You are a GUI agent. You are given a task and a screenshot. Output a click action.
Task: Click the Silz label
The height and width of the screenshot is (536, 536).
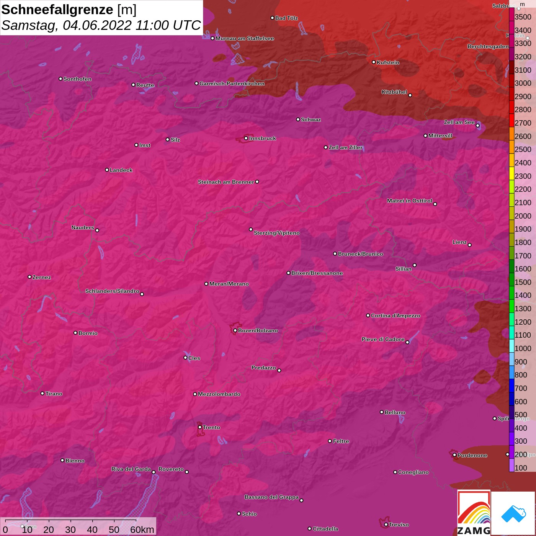coord(175,140)
